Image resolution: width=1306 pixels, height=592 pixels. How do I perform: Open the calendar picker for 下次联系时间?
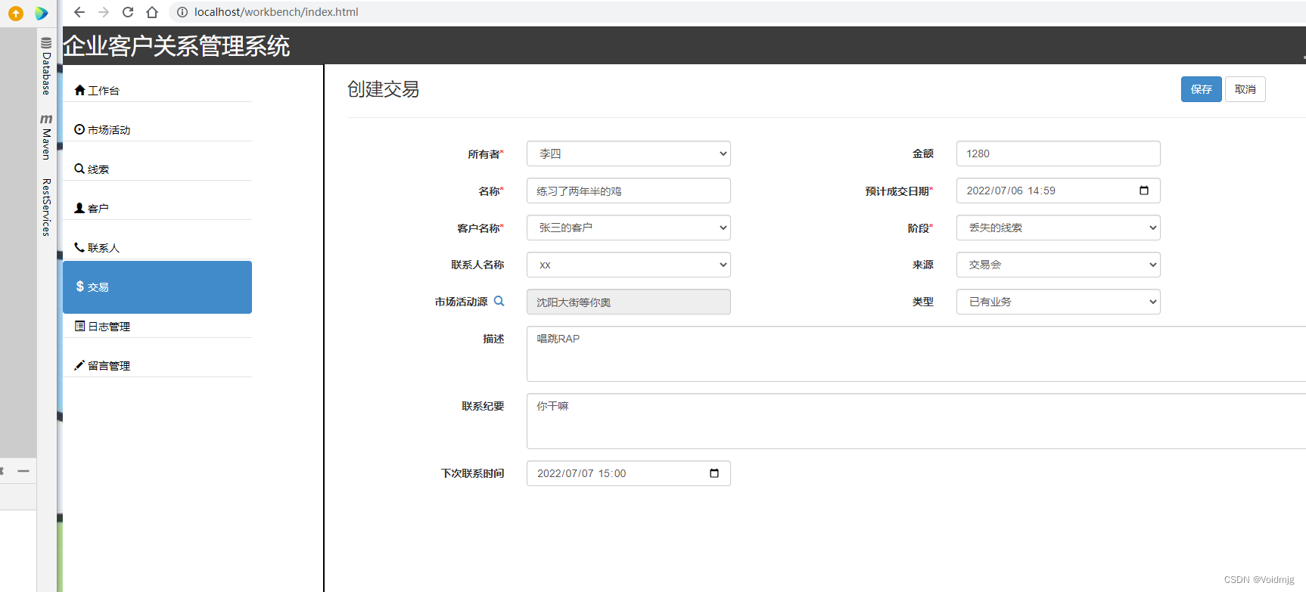point(714,473)
